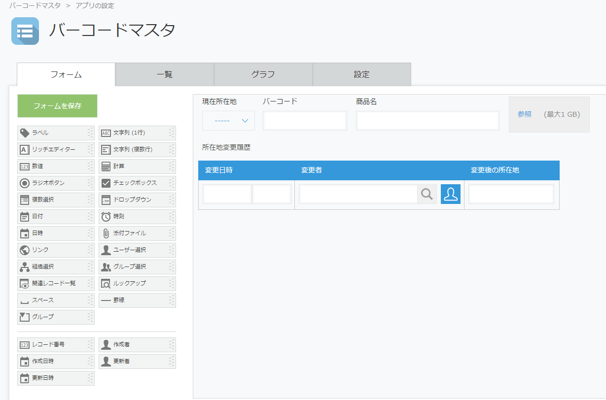Choose the リッチエディター field element
This screenshot has width=606, height=400.
(56, 150)
